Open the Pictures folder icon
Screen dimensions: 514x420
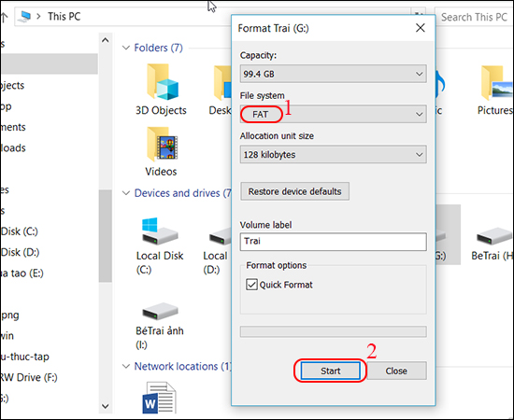(497, 82)
